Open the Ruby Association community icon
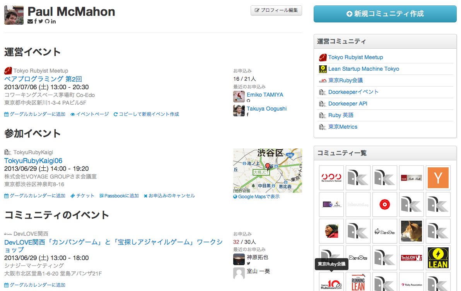 411,282
